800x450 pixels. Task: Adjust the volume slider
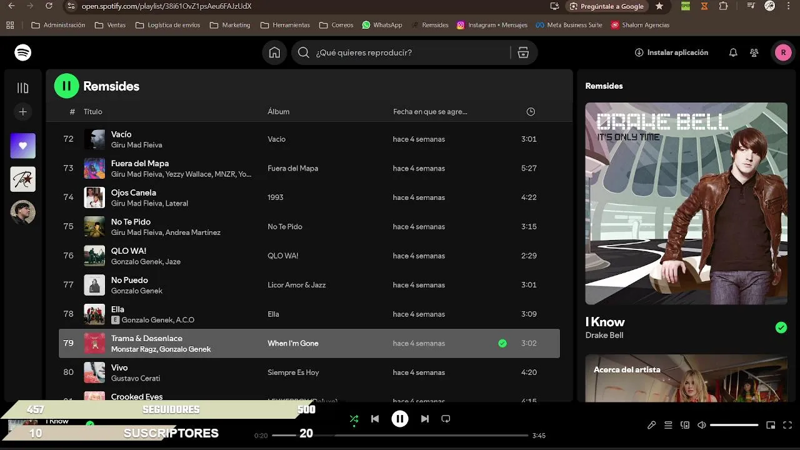(734, 425)
